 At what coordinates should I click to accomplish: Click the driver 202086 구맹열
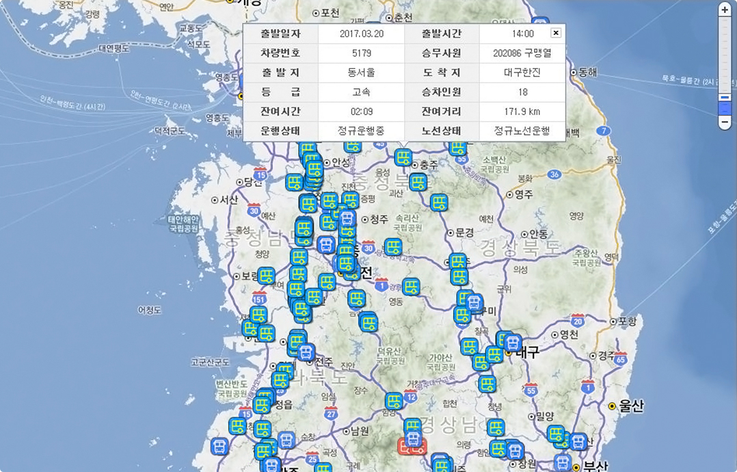pyautogui.click(x=522, y=53)
